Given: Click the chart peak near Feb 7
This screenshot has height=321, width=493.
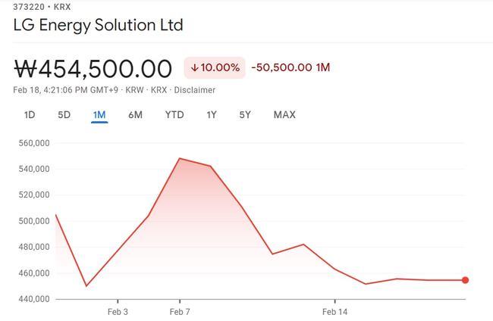Looking at the screenshot, I should (180, 158).
